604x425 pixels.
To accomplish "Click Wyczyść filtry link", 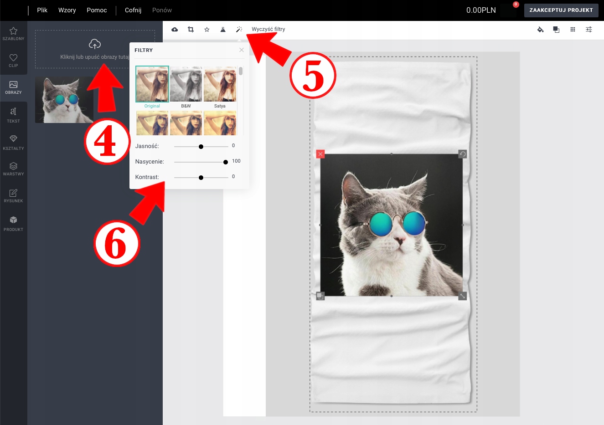I will [x=268, y=29].
